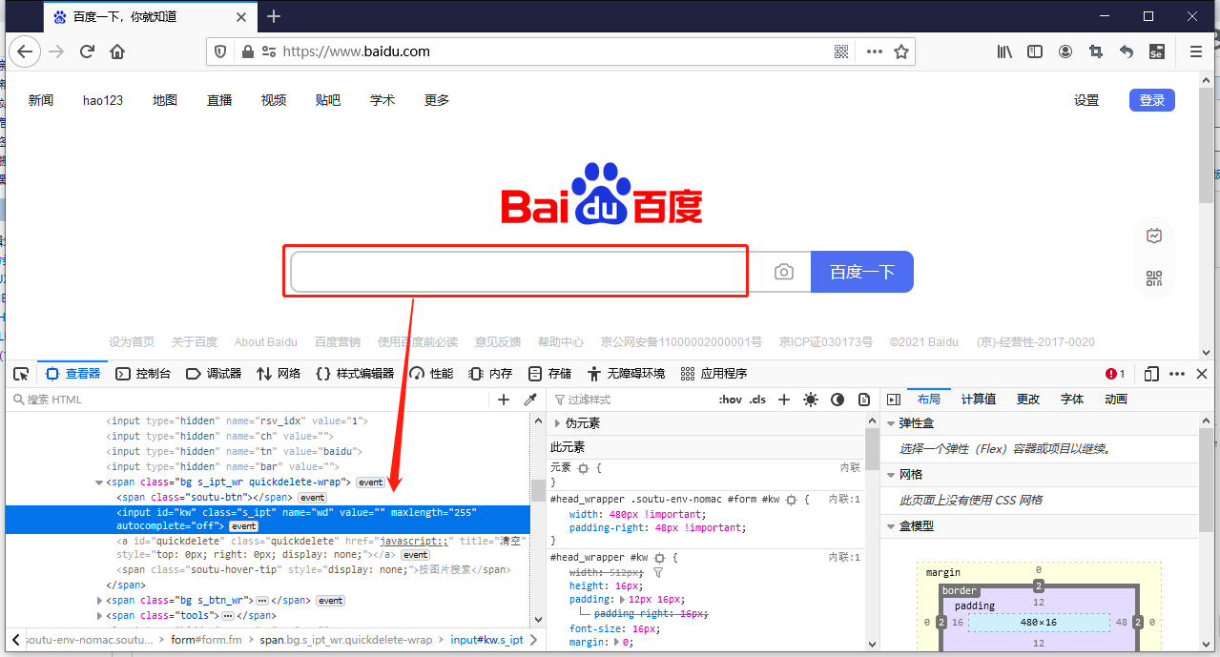
Task: Click the feedback side icon above the QR code
Action: pyautogui.click(x=1154, y=236)
